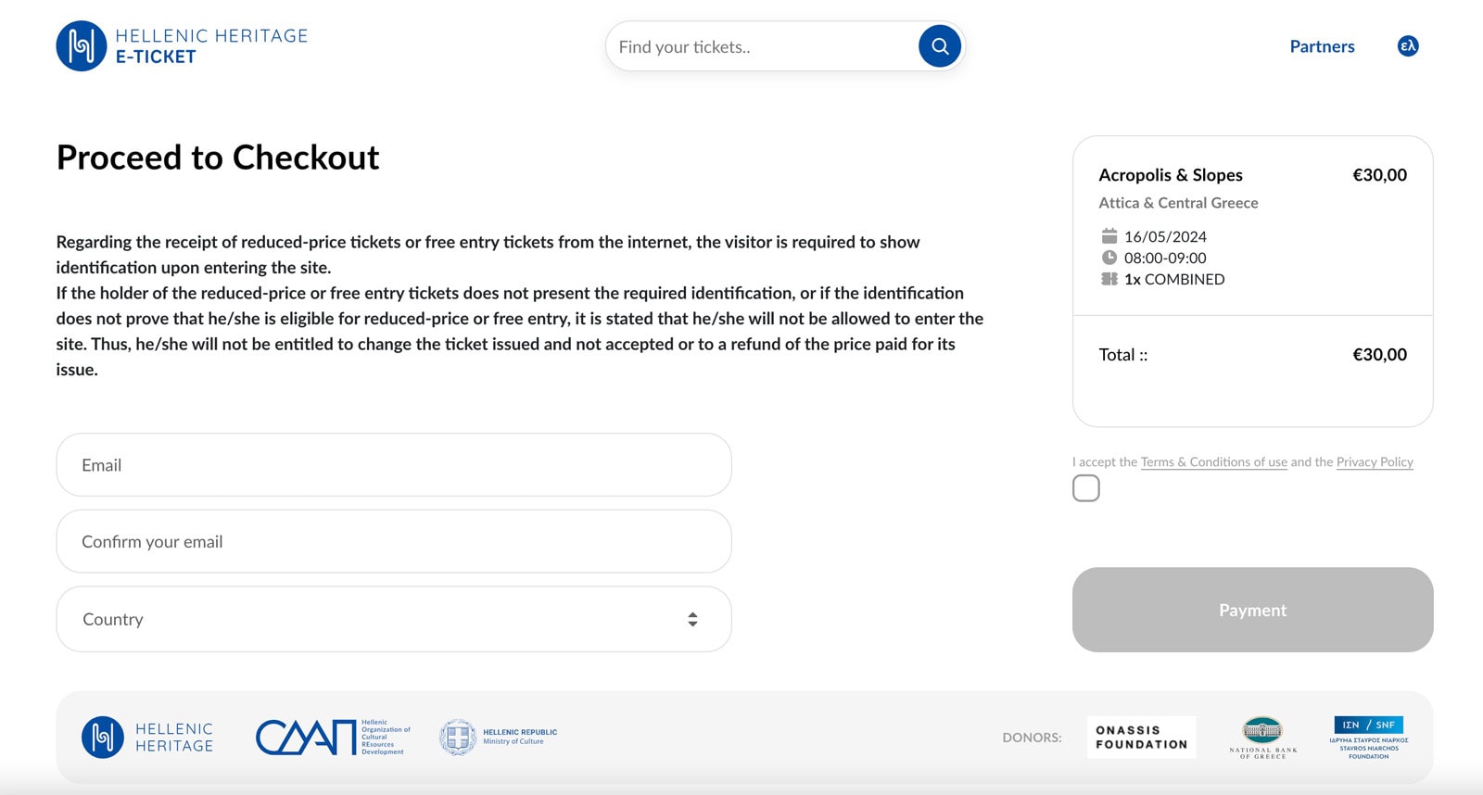Tick the Terms & Conditions acceptance checkbox
The image size is (1483, 795).
(x=1085, y=488)
